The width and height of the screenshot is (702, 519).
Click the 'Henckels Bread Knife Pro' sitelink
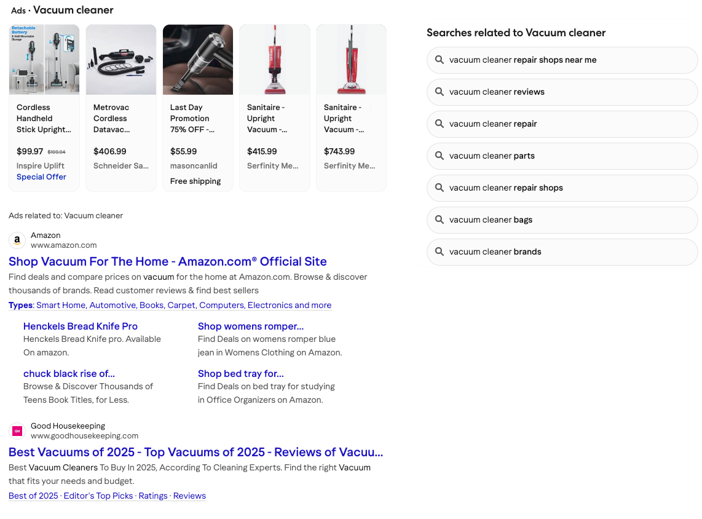click(81, 326)
